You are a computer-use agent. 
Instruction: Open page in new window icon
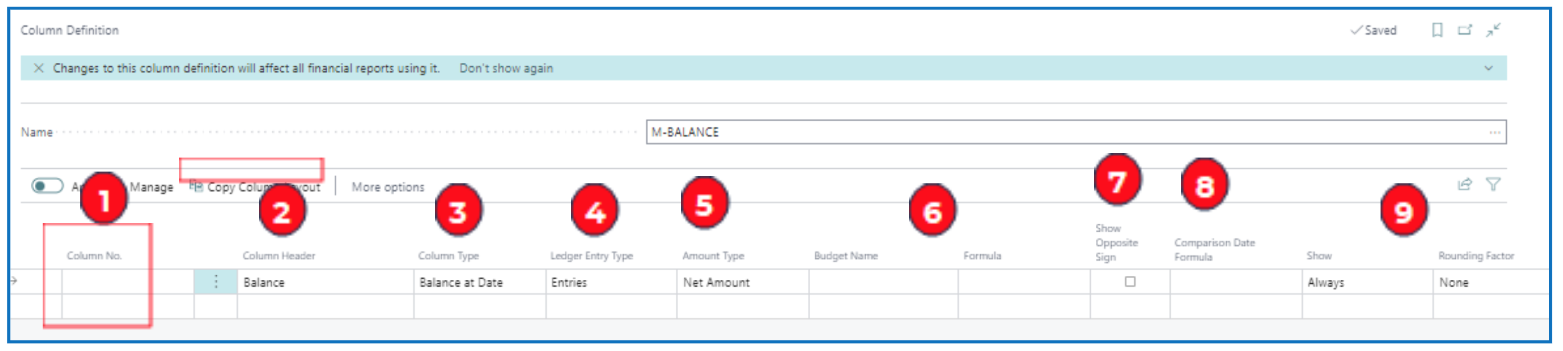[1464, 30]
